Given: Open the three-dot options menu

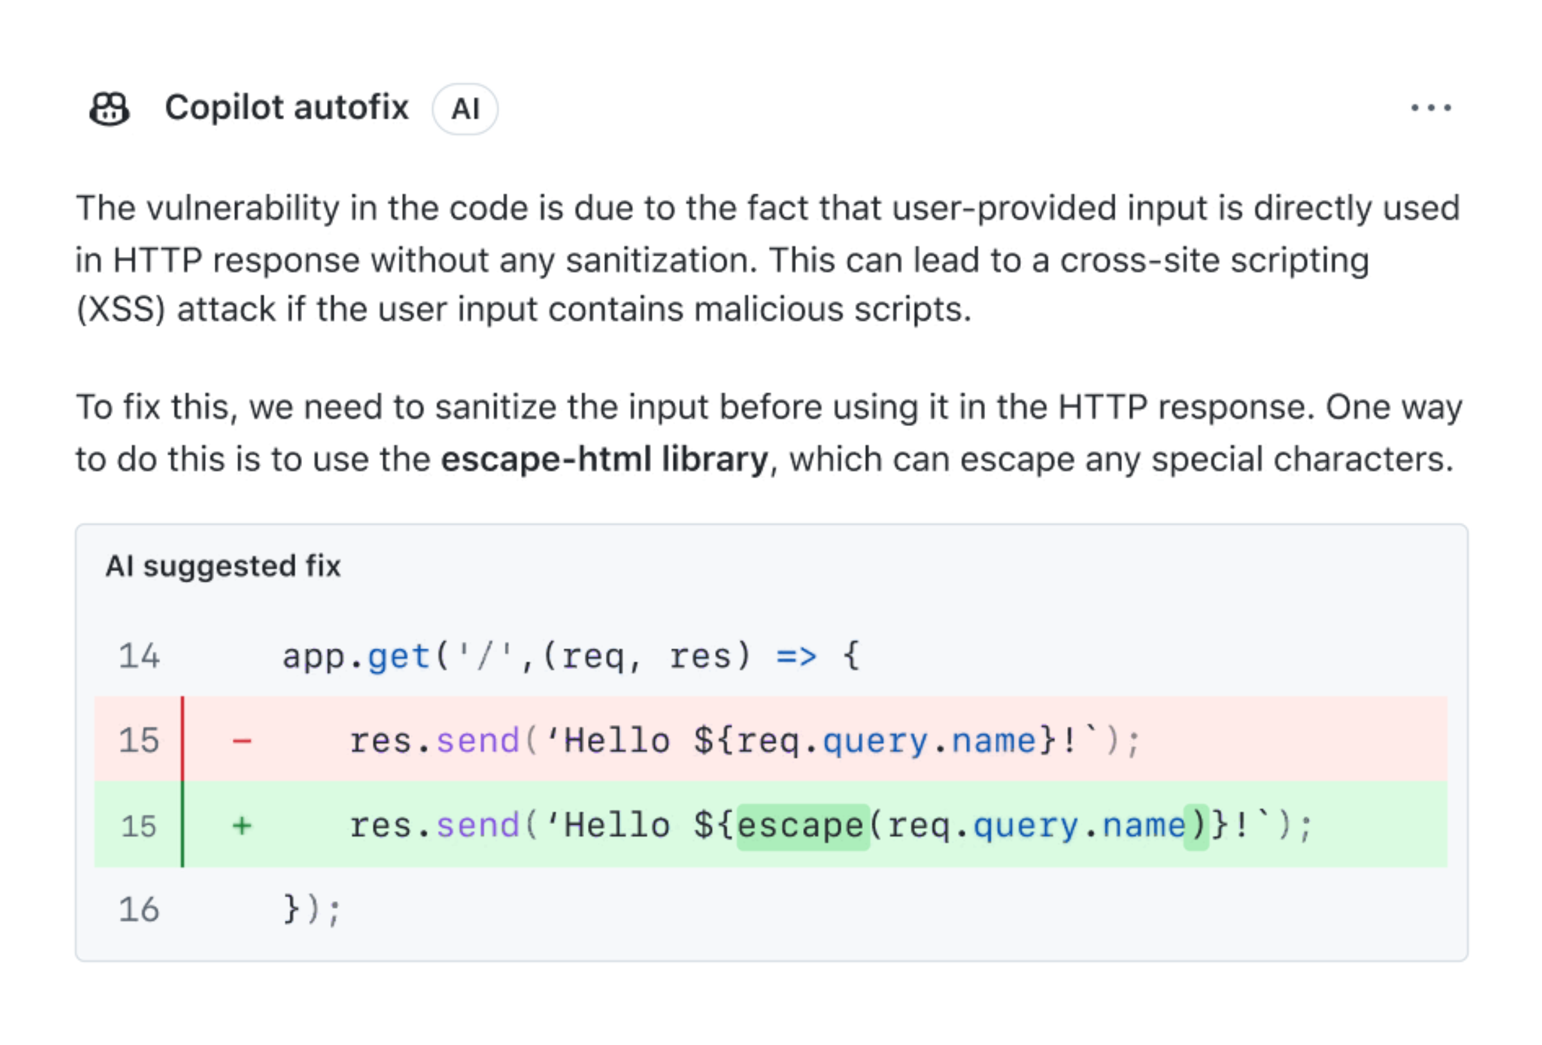Looking at the screenshot, I should coord(1431,107).
